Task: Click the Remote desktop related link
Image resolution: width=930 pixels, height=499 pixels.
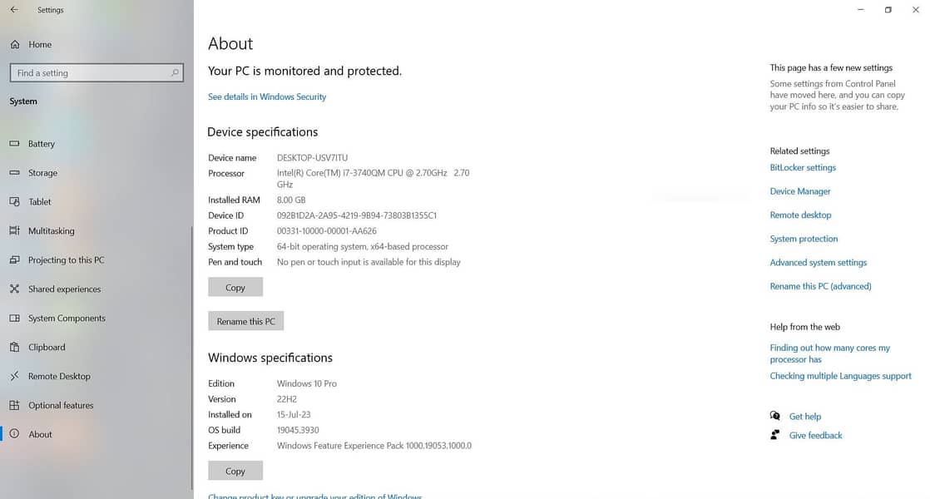Action: 800,215
